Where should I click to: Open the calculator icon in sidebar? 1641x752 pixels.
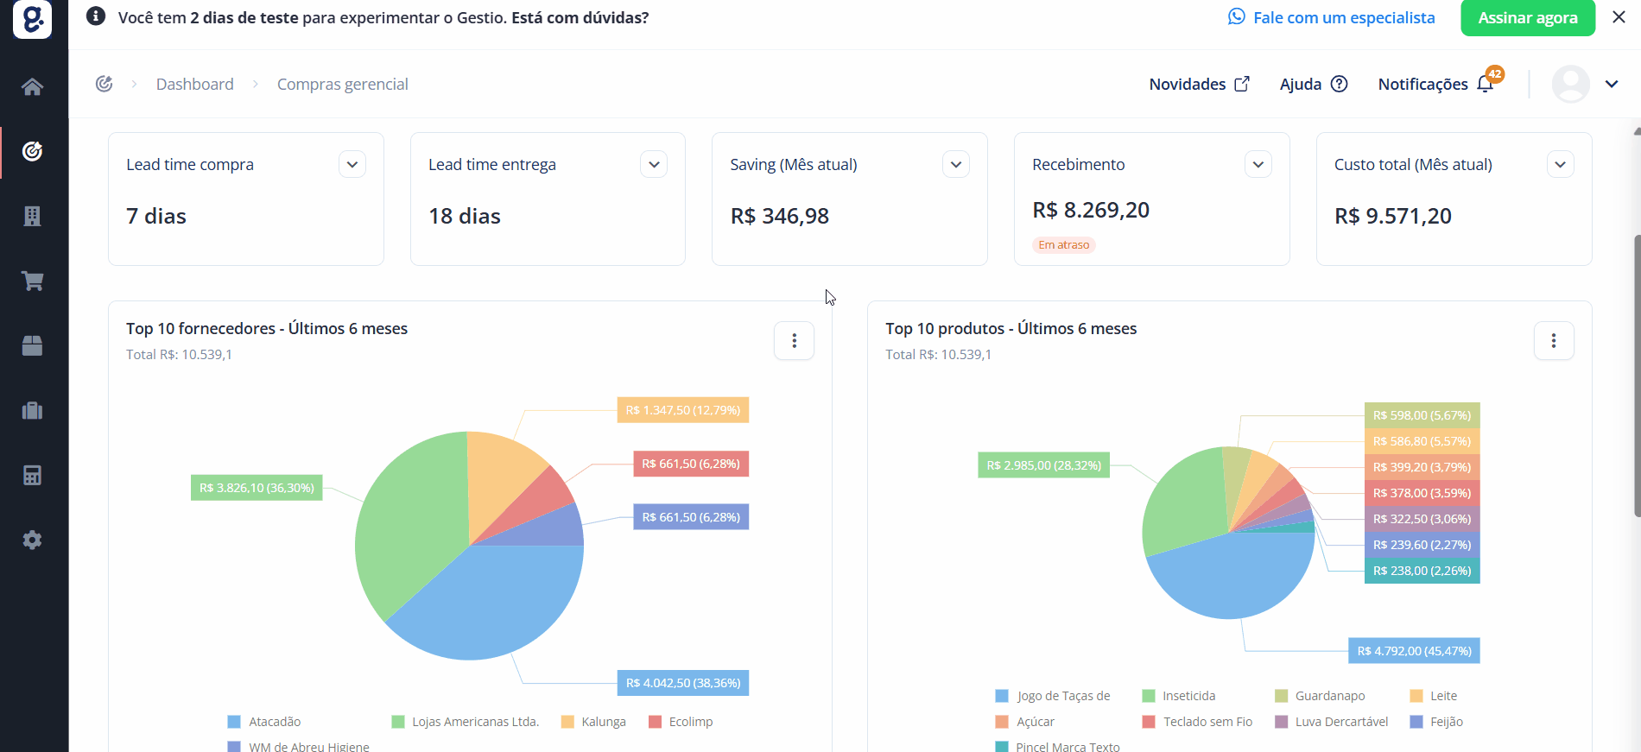click(x=32, y=475)
